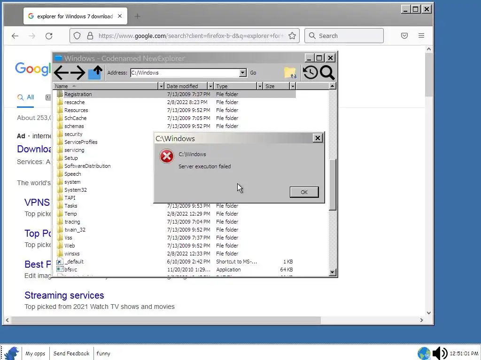Open the Size column dropdown arrow
This screenshot has height=360, width=481.
[293, 86]
